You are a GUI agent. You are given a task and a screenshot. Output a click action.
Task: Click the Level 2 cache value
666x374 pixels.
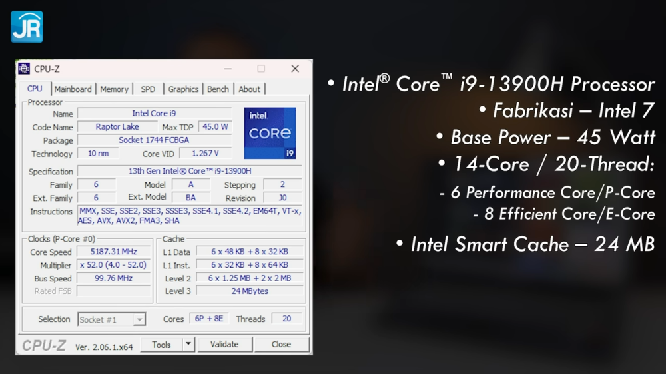(250, 278)
